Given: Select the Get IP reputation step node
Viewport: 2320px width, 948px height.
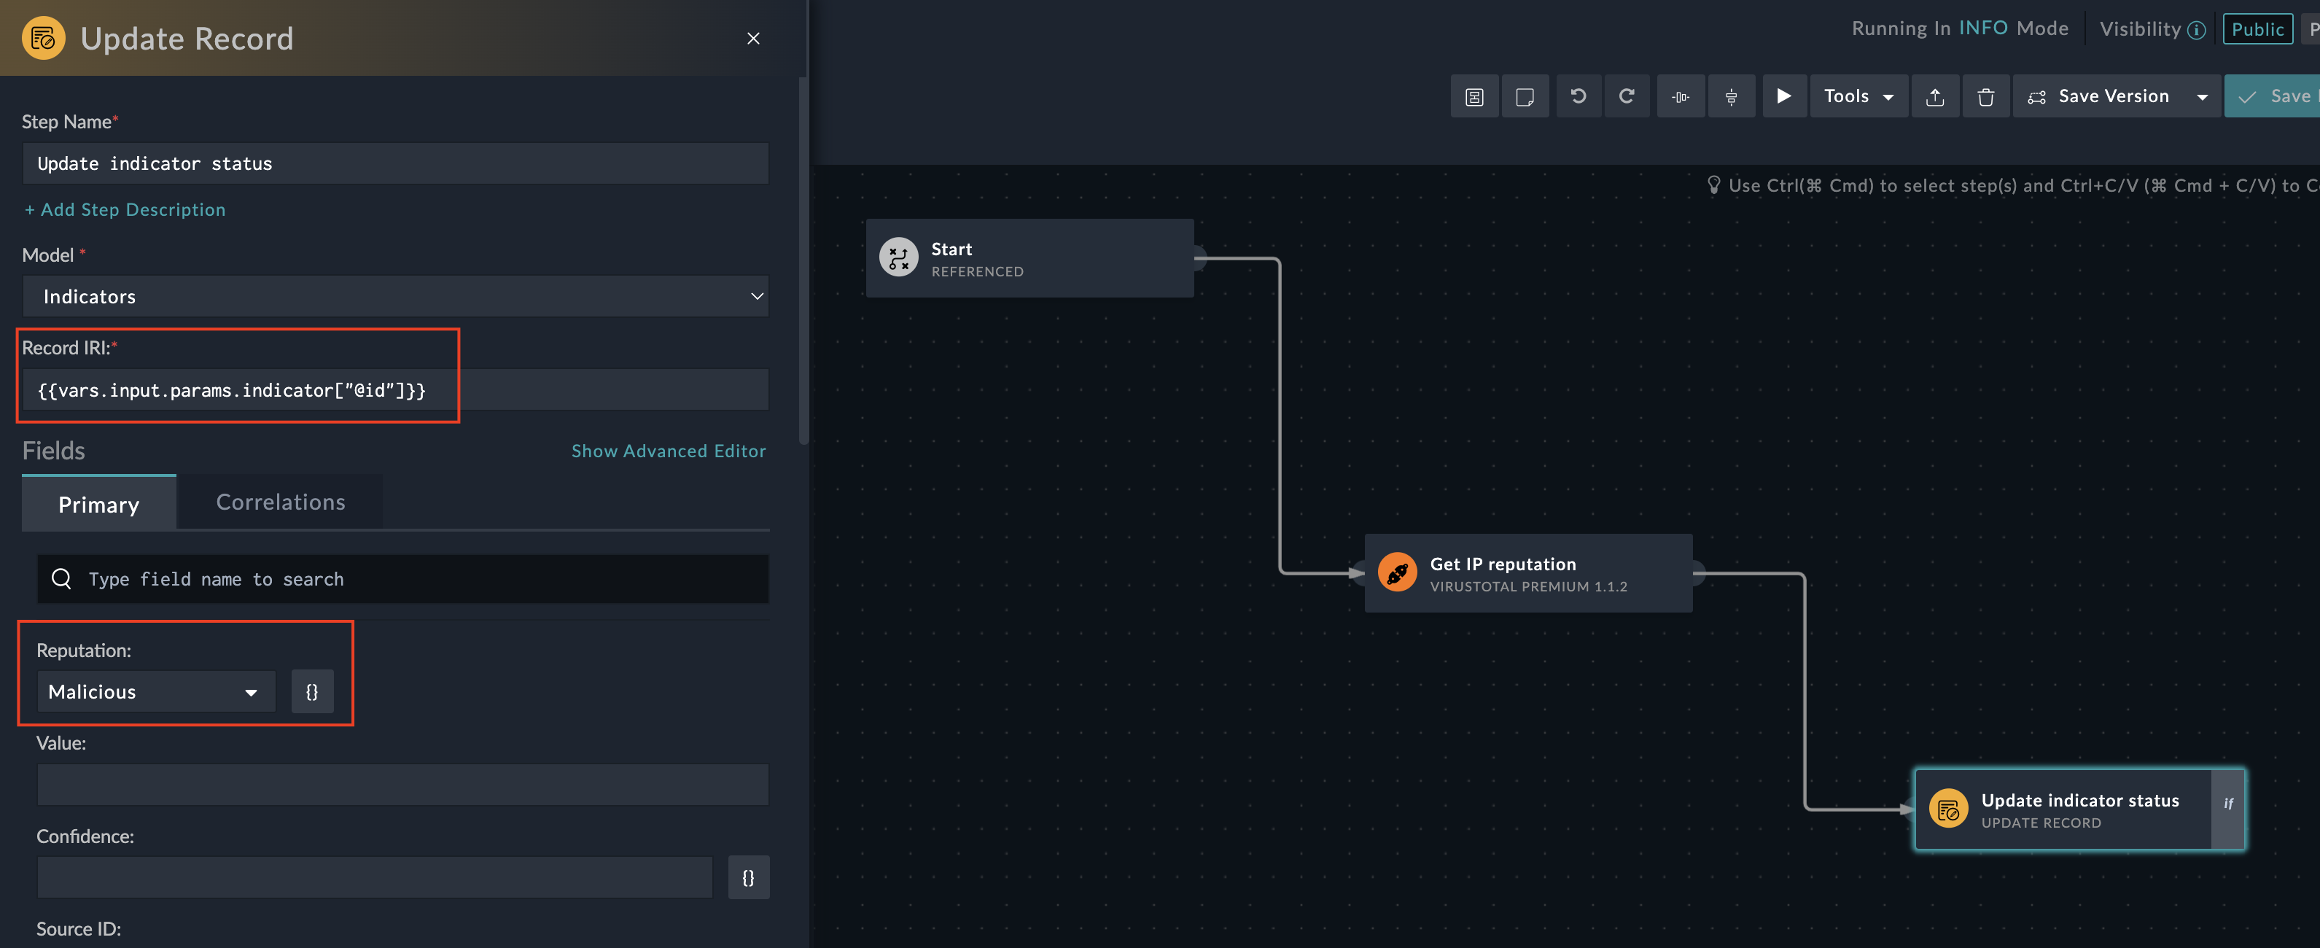Looking at the screenshot, I should click(x=1527, y=573).
